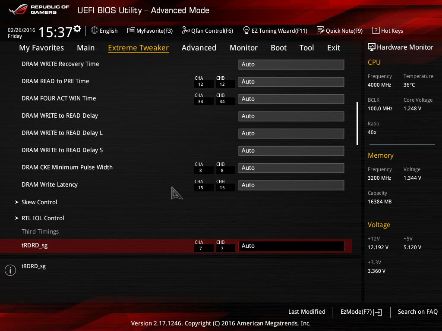Viewport: 442px width, 331px height.
Task: Open the Monitor tab
Action: [x=243, y=48]
